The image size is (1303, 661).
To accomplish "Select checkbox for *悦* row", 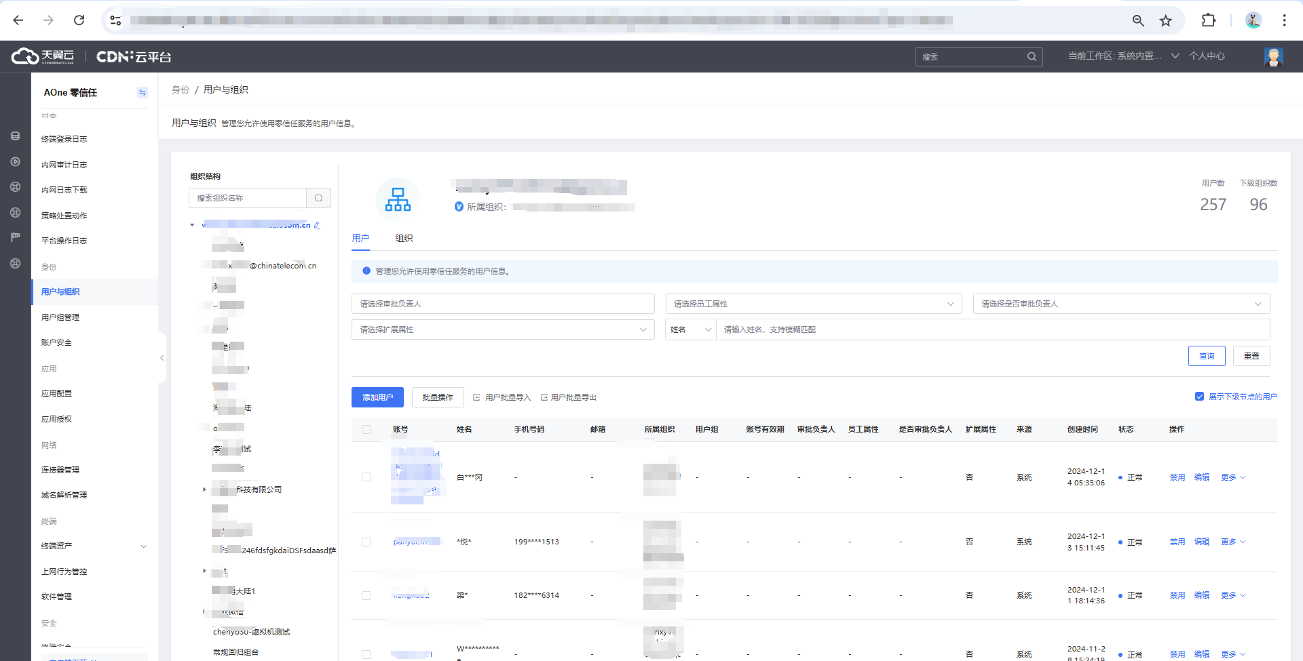I will point(366,542).
